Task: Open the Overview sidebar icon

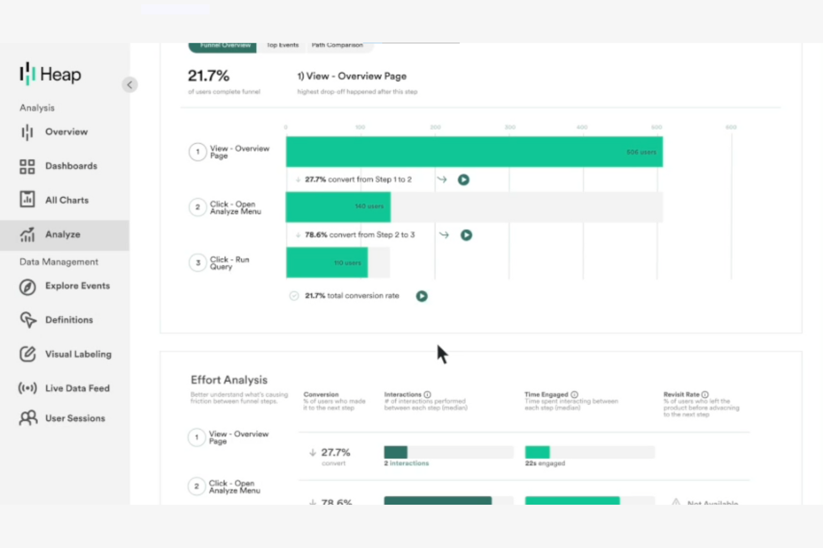Action: (27, 132)
